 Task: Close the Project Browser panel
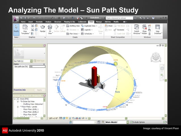(45, 96)
